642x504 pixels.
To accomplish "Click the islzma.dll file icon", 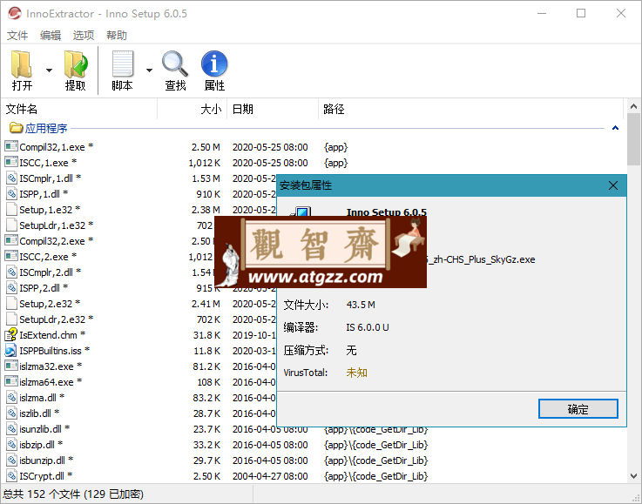I will [x=12, y=397].
